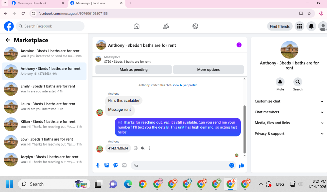
Task: Reply to the 4143768634 message
Action: (x=142, y=148)
